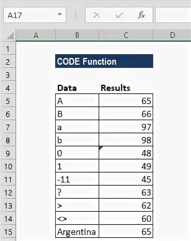Select row 15 header
The image size is (191, 241).
pos(8,232)
